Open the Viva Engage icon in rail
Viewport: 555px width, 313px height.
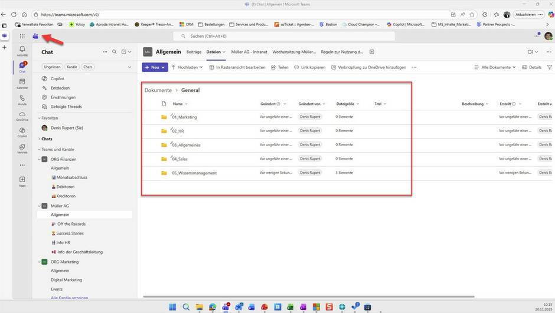[x=22, y=149]
